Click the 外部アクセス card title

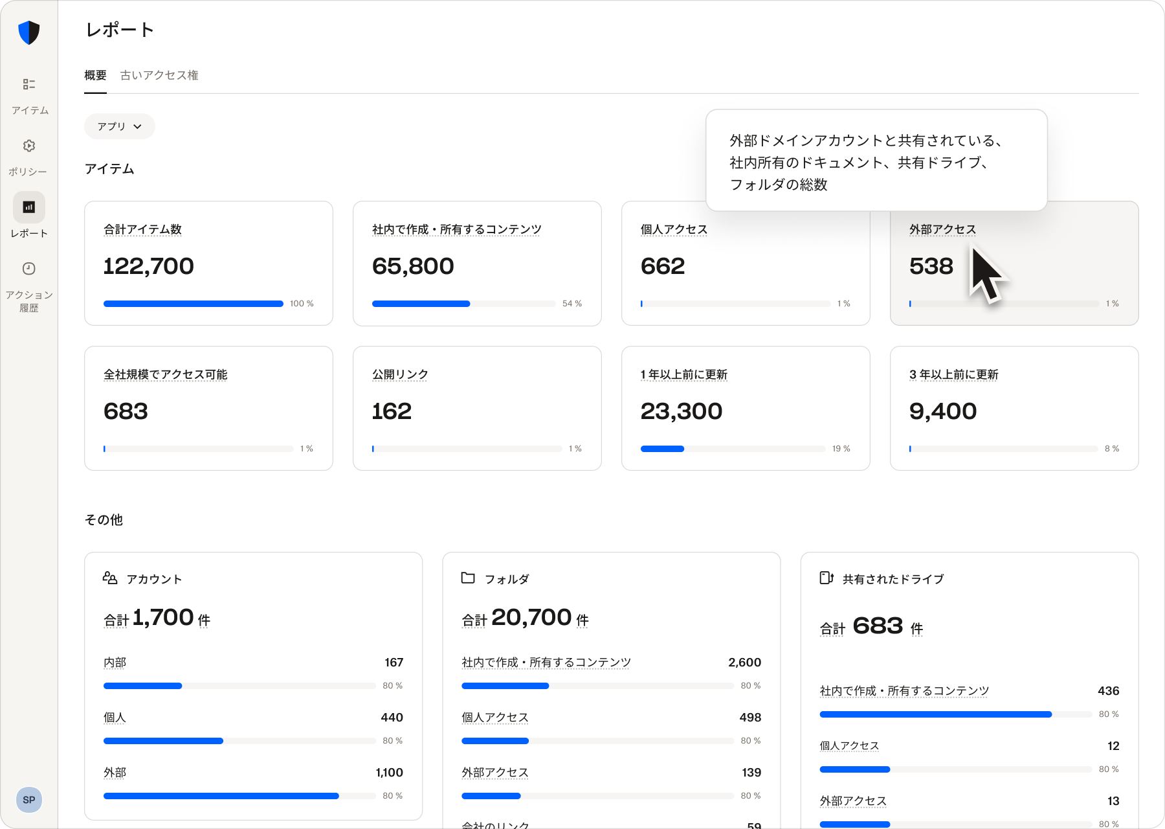[x=942, y=229]
